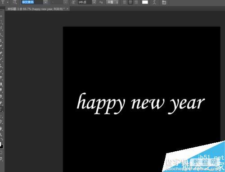The image size is (225, 172).
Task: Select the Rectangular Marquee tool
Action: [1, 22]
